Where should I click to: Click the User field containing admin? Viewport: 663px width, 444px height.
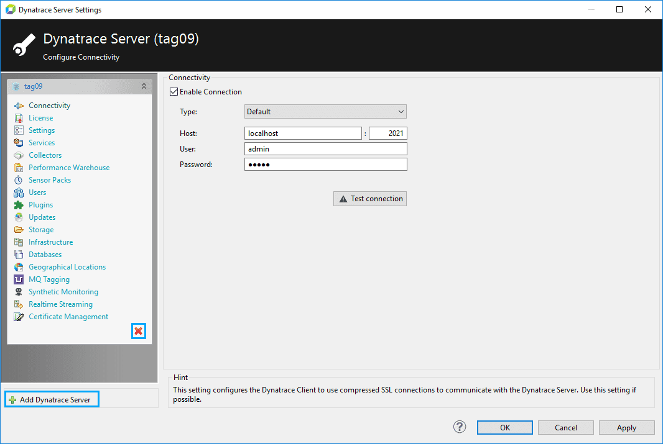[x=325, y=149]
